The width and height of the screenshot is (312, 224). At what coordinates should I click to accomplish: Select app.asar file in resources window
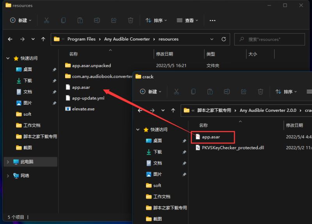click(78, 87)
